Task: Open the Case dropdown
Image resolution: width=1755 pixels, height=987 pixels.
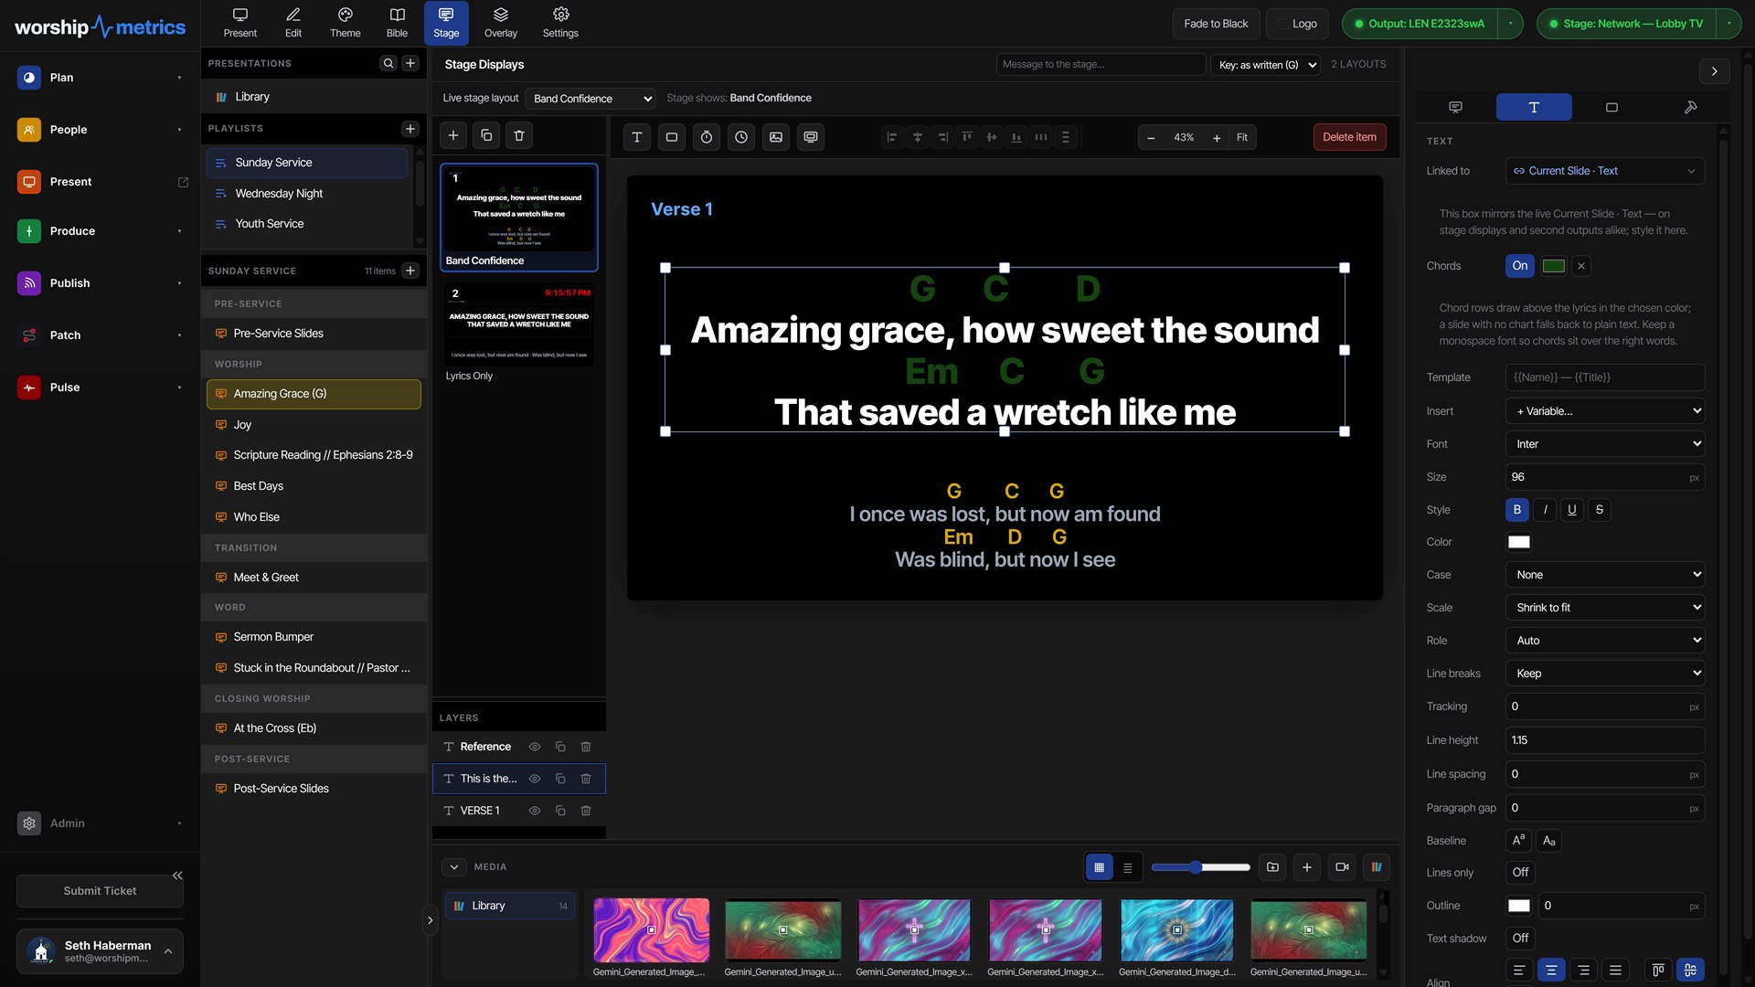Action: pyautogui.click(x=1605, y=575)
